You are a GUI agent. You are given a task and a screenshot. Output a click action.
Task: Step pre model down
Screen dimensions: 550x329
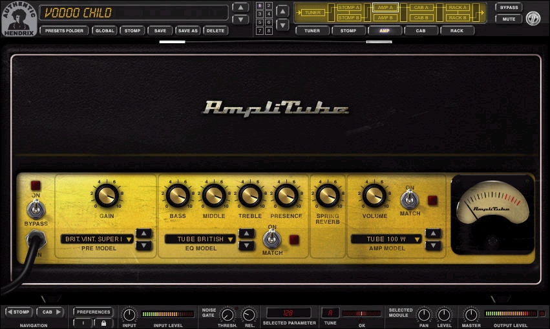point(144,246)
